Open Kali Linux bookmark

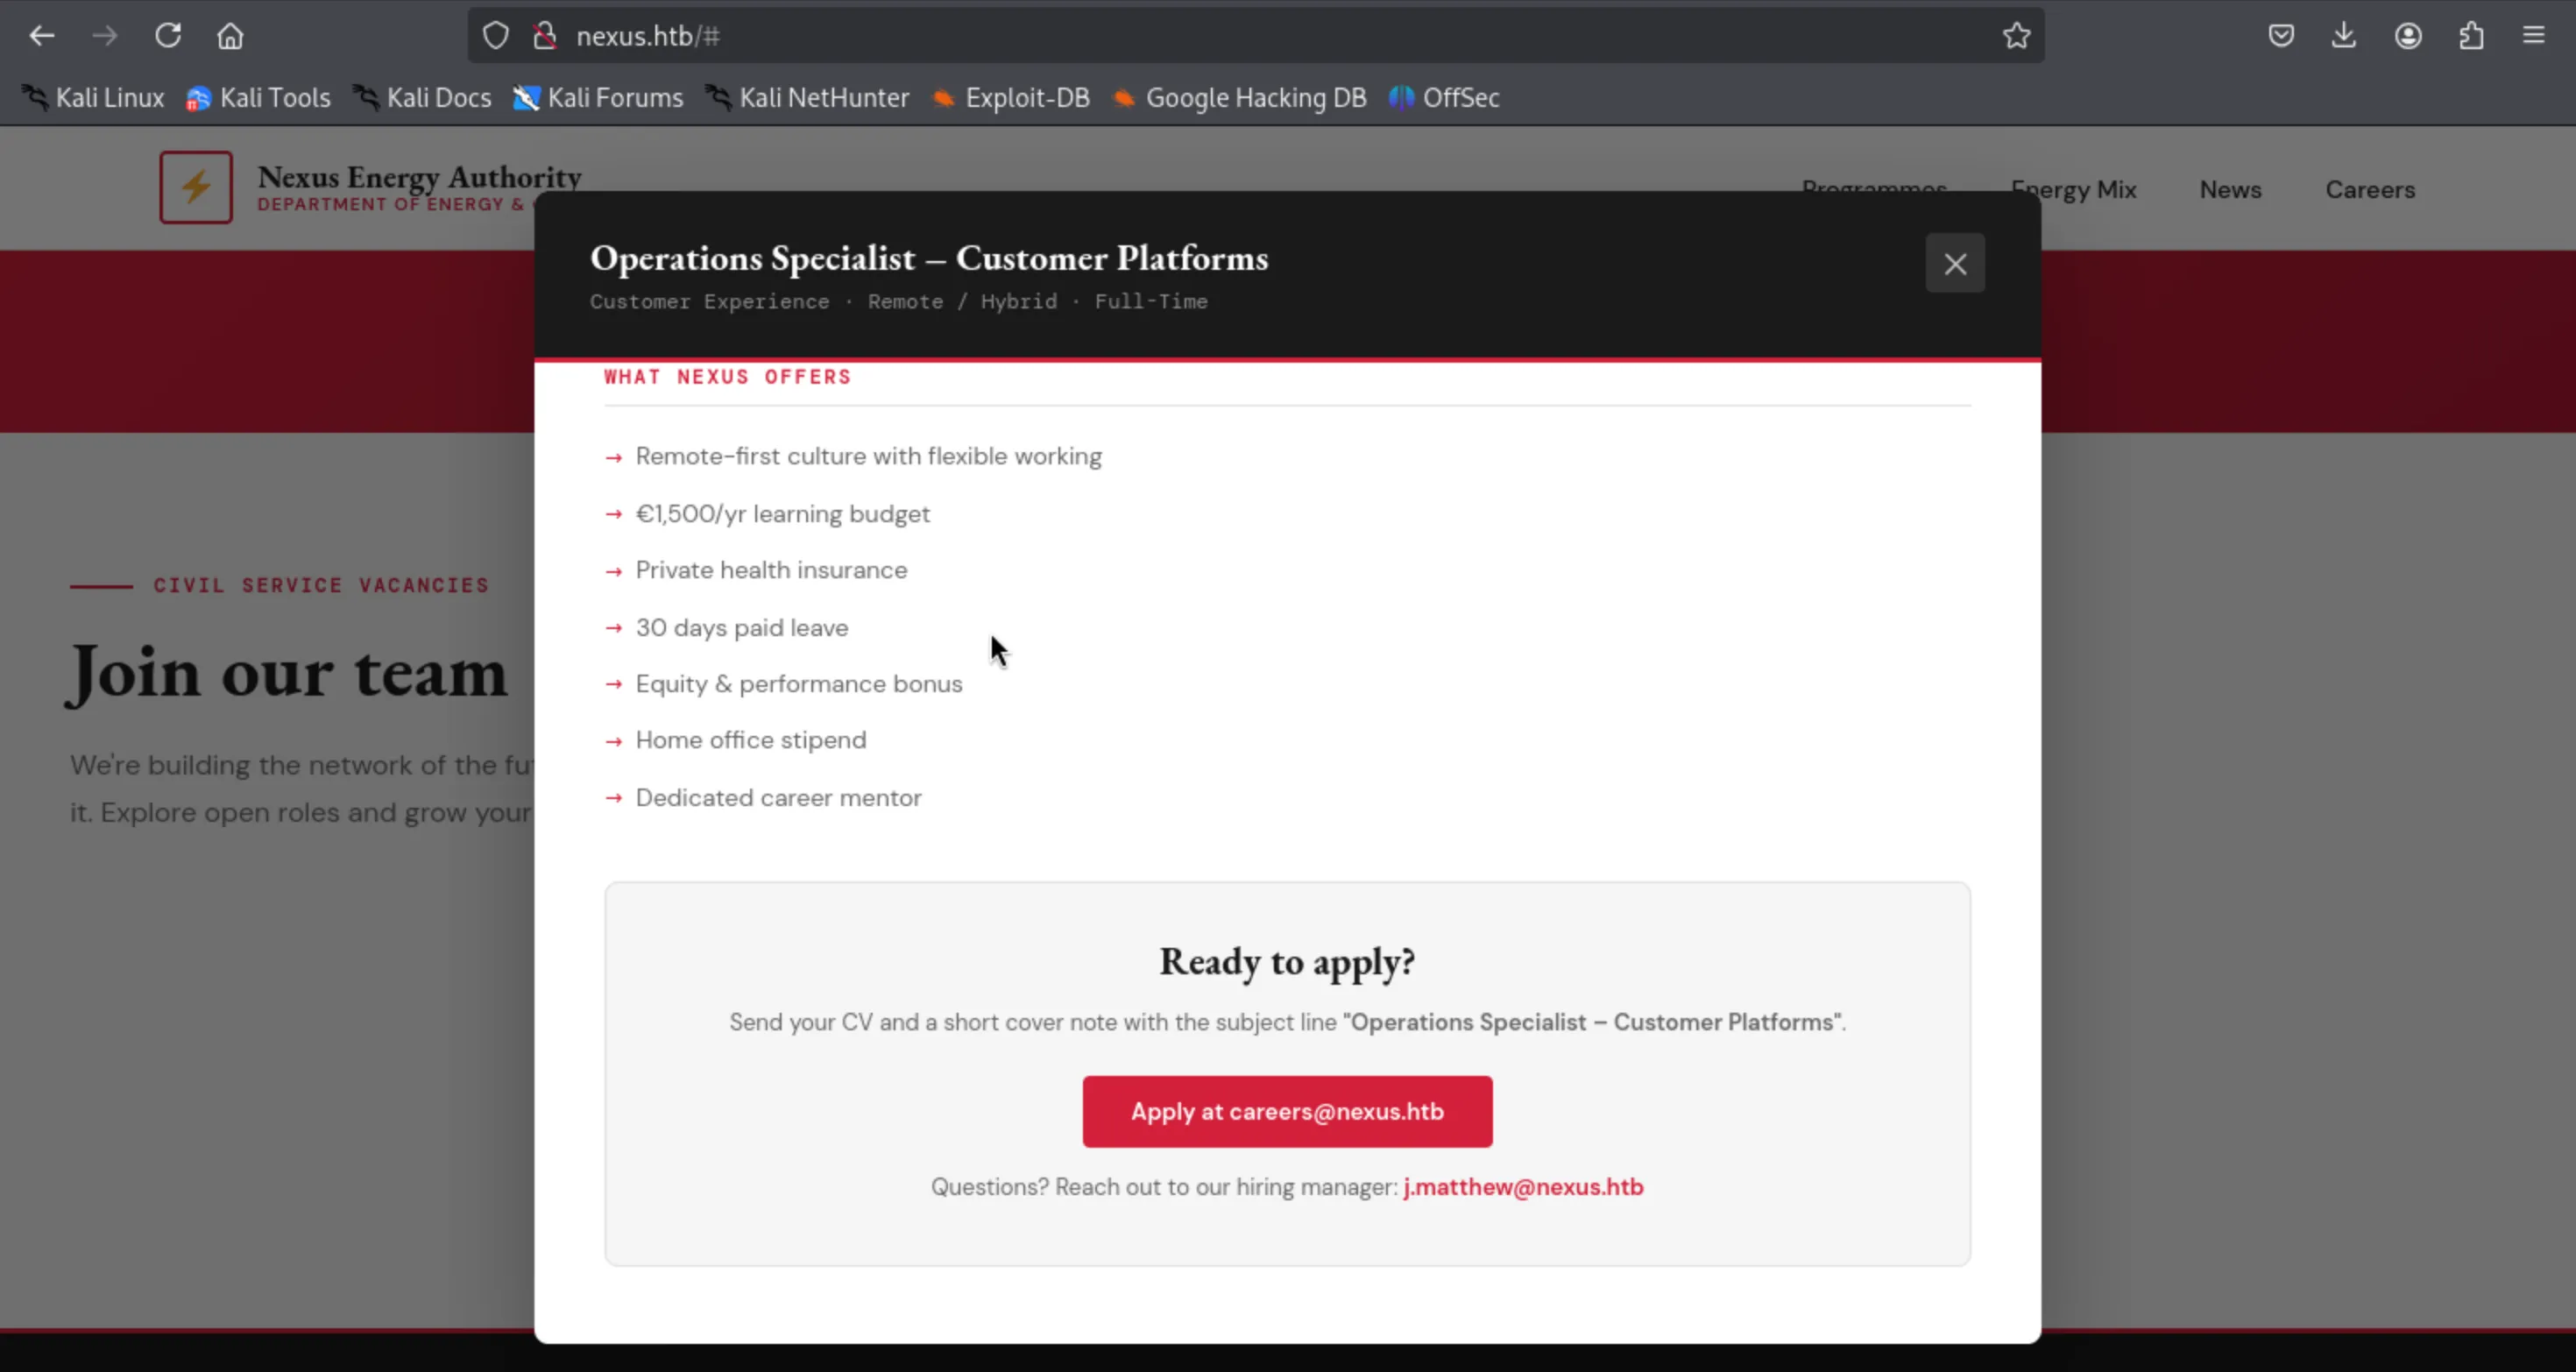(x=93, y=97)
